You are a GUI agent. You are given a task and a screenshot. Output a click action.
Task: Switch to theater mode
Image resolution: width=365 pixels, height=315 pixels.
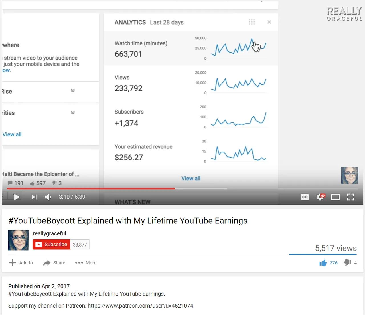point(335,197)
